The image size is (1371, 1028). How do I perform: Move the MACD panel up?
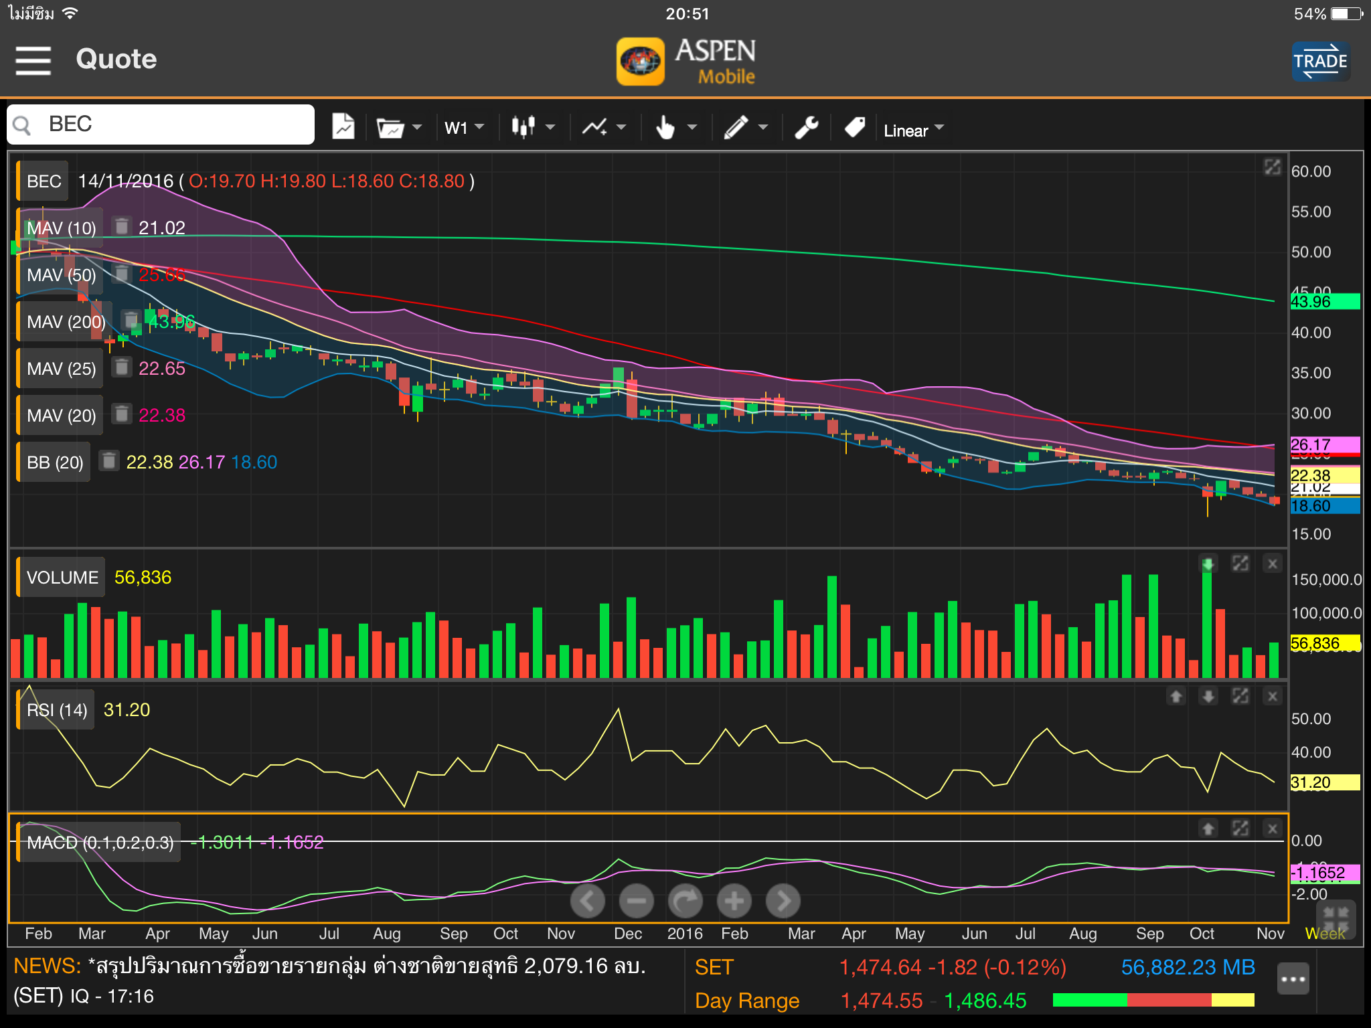point(1208,829)
